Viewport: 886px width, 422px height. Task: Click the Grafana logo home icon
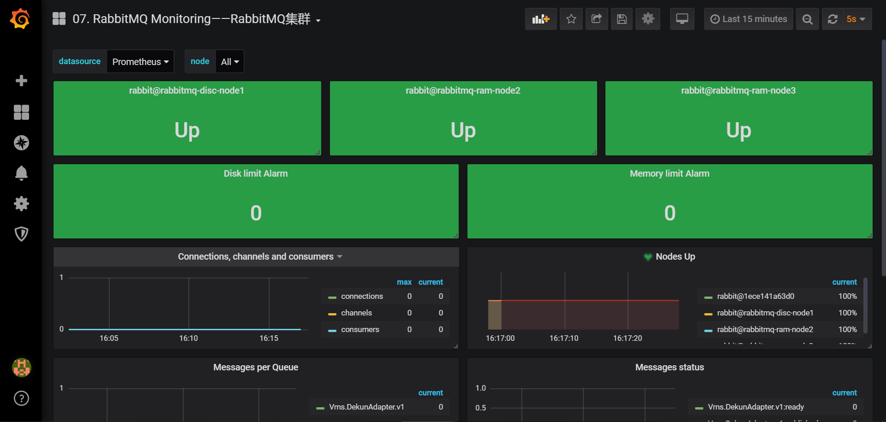point(20,19)
